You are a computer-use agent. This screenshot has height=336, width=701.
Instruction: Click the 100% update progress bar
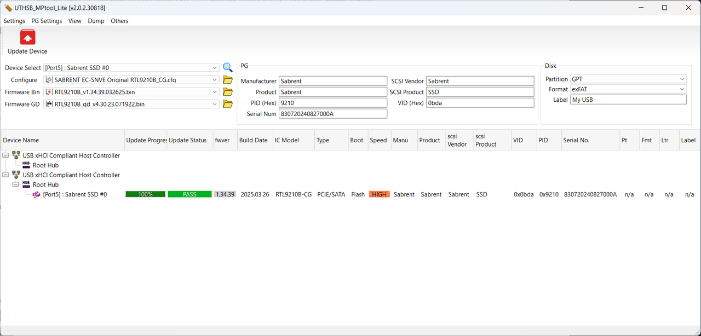[x=145, y=194]
